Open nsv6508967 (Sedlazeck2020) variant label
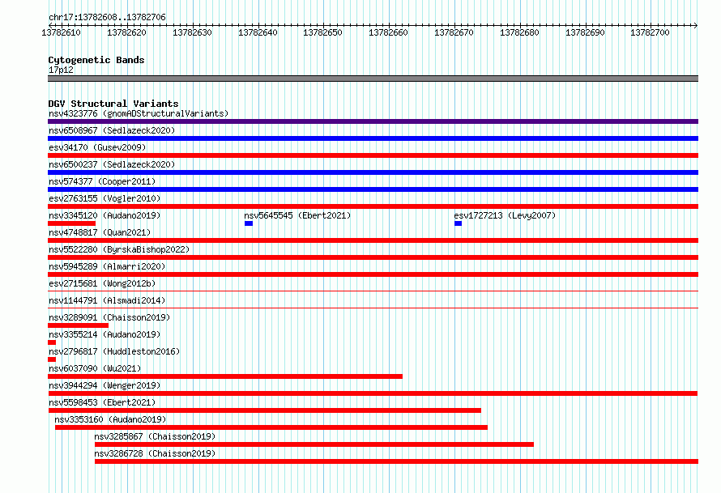Screen dimensions: 721x493 coord(112,130)
